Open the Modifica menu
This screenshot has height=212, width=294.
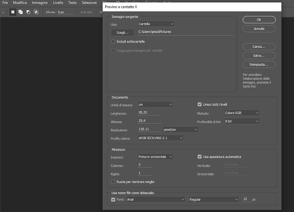(x=20, y=2)
